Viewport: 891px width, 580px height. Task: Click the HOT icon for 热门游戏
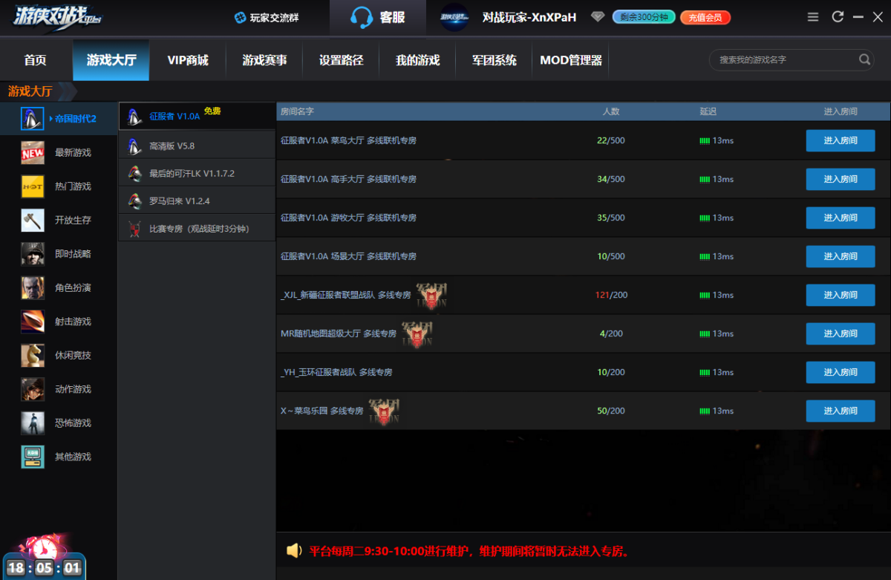33,186
